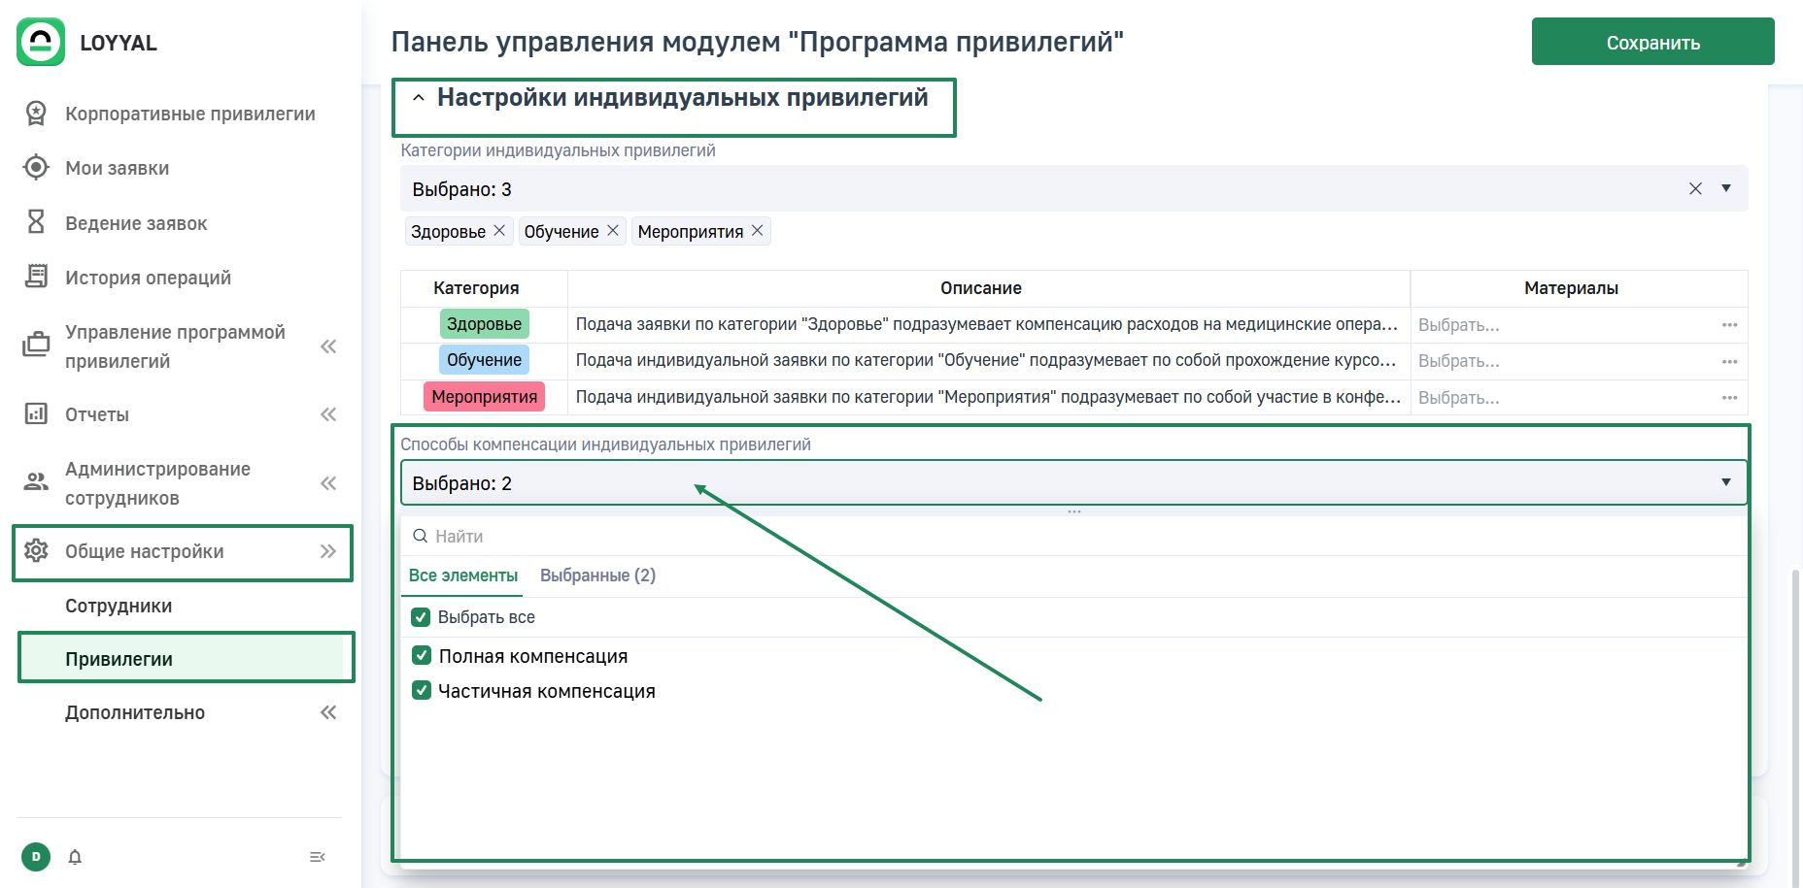Remove the Здоровье category tag
The image size is (1803, 888).
click(499, 231)
